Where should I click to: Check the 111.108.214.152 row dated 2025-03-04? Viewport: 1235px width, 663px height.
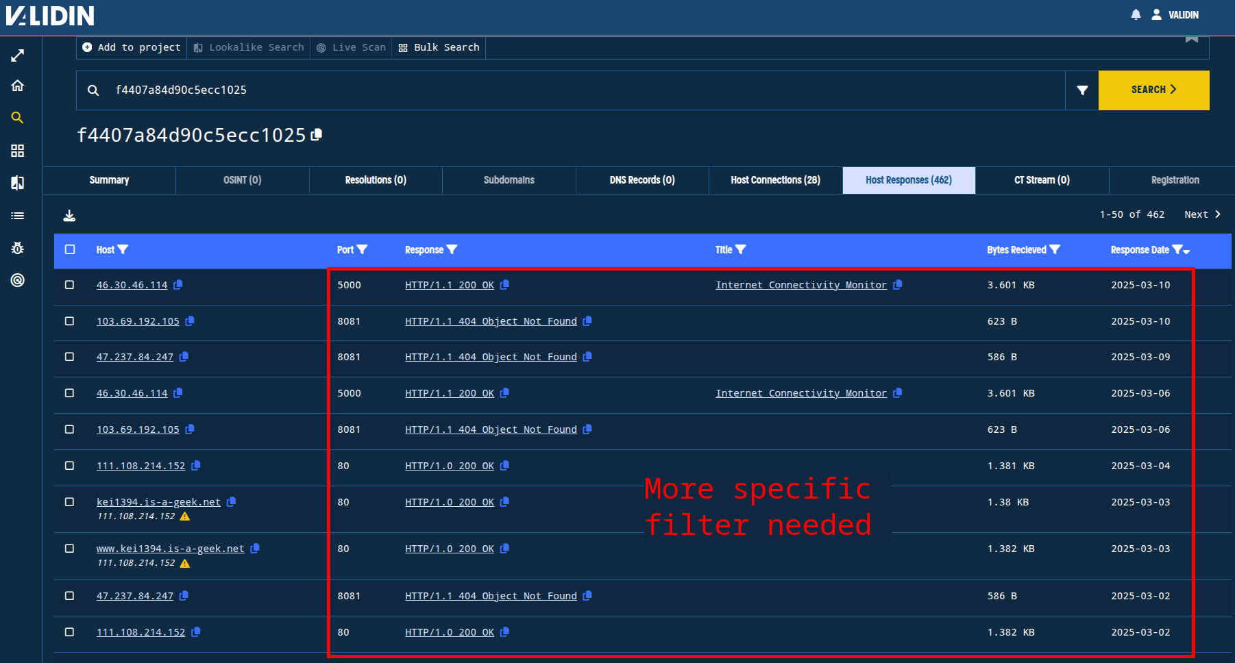pos(69,466)
